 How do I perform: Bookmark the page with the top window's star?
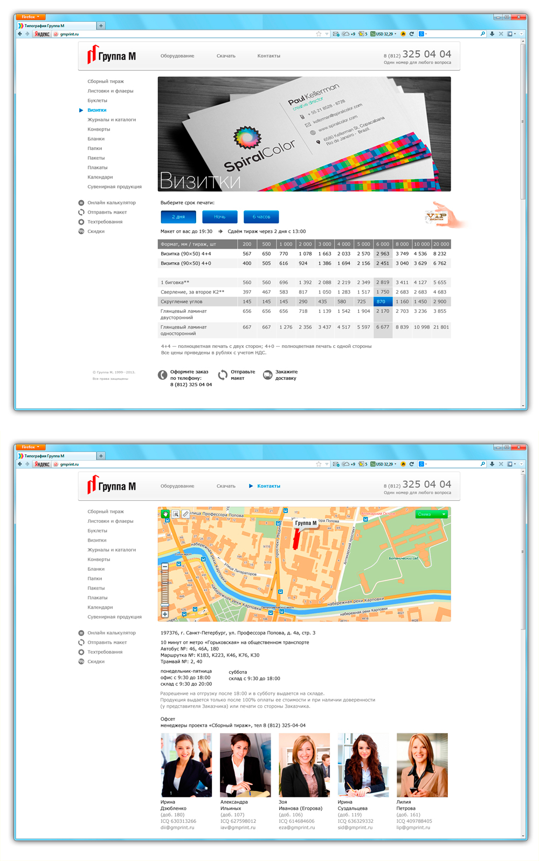tap(319, 34)
